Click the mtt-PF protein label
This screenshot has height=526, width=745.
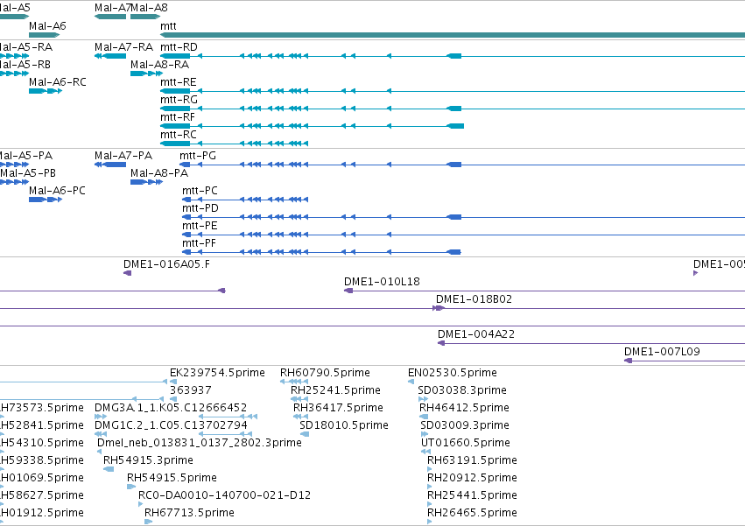pyautogui.click(x=200, y=244)
